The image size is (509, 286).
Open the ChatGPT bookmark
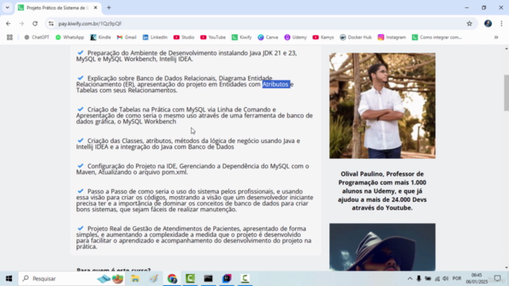(x=37, y=37)
